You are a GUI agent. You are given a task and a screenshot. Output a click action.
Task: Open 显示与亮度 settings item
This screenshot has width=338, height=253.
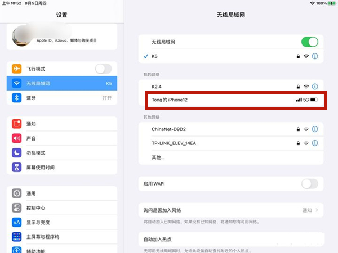[x=62, y=222]
